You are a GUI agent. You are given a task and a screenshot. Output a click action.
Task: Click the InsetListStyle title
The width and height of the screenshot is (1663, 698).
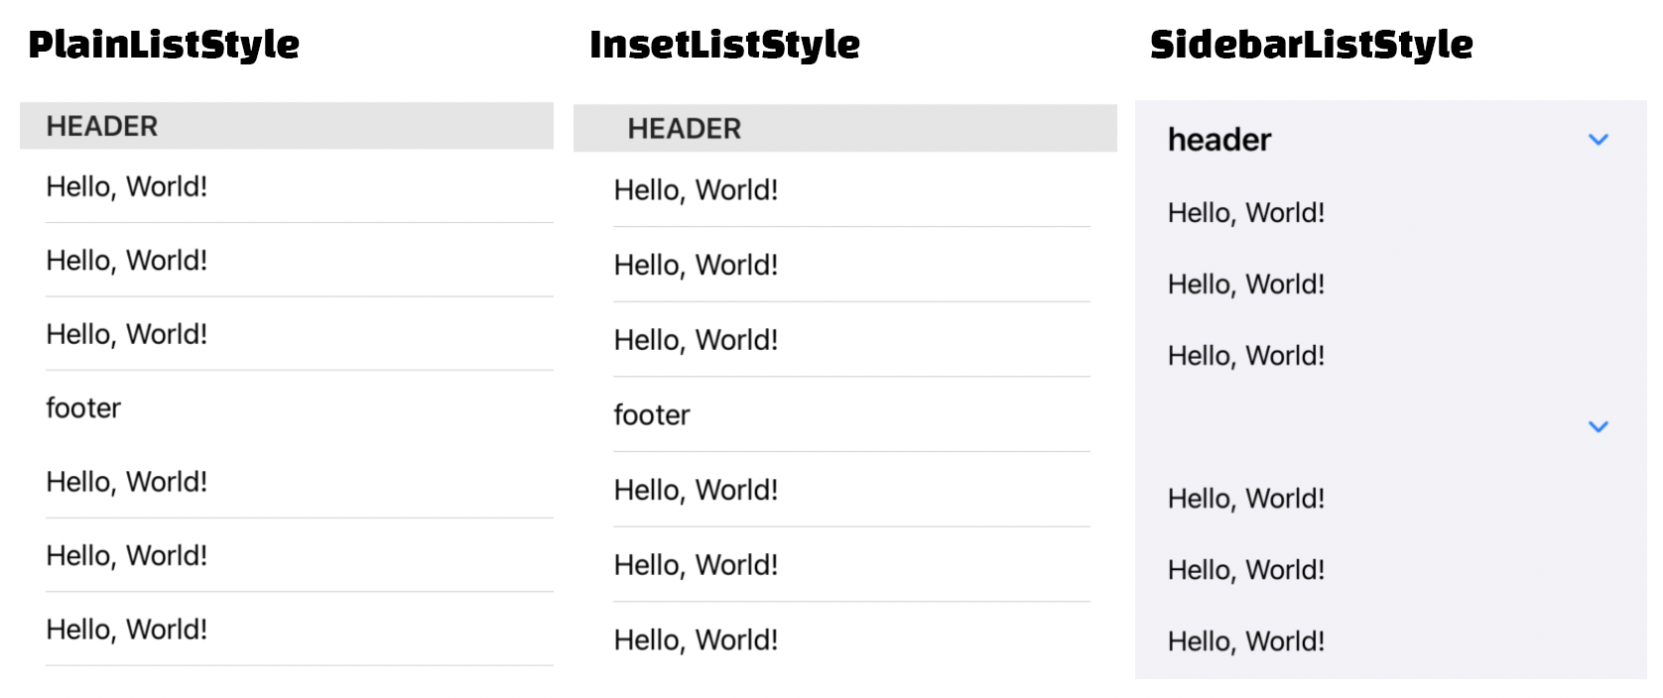724,44
